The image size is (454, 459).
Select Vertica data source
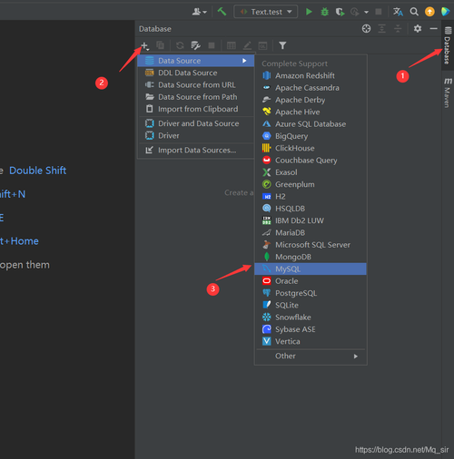[311, 342]
